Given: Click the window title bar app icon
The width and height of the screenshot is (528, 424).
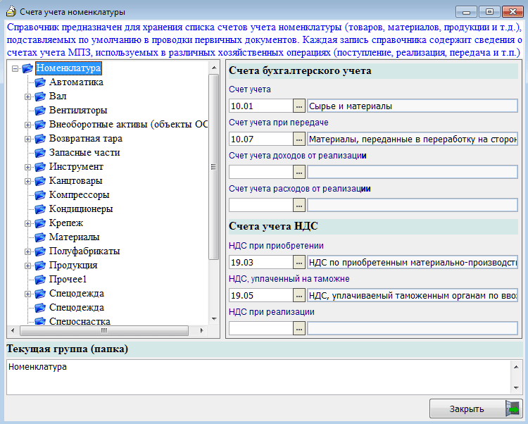Looking at the screenshot, I should point(11,12).
